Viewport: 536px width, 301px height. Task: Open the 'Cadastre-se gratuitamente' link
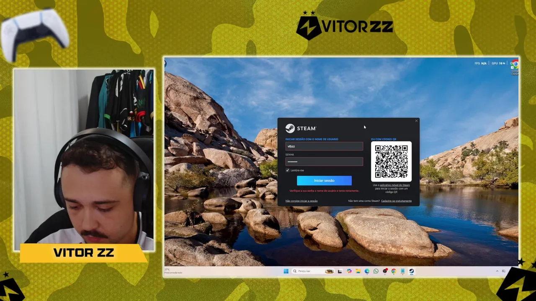point(396,201)
